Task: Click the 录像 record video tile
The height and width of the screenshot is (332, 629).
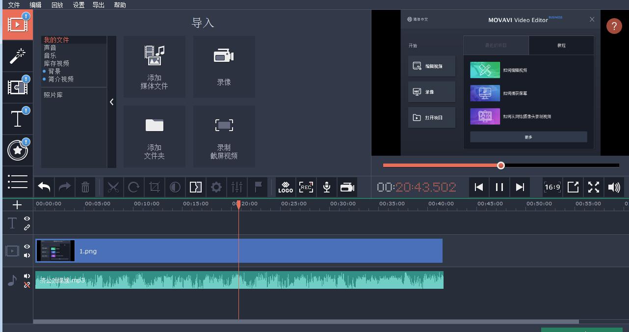Action: click(x=224, y=67)
